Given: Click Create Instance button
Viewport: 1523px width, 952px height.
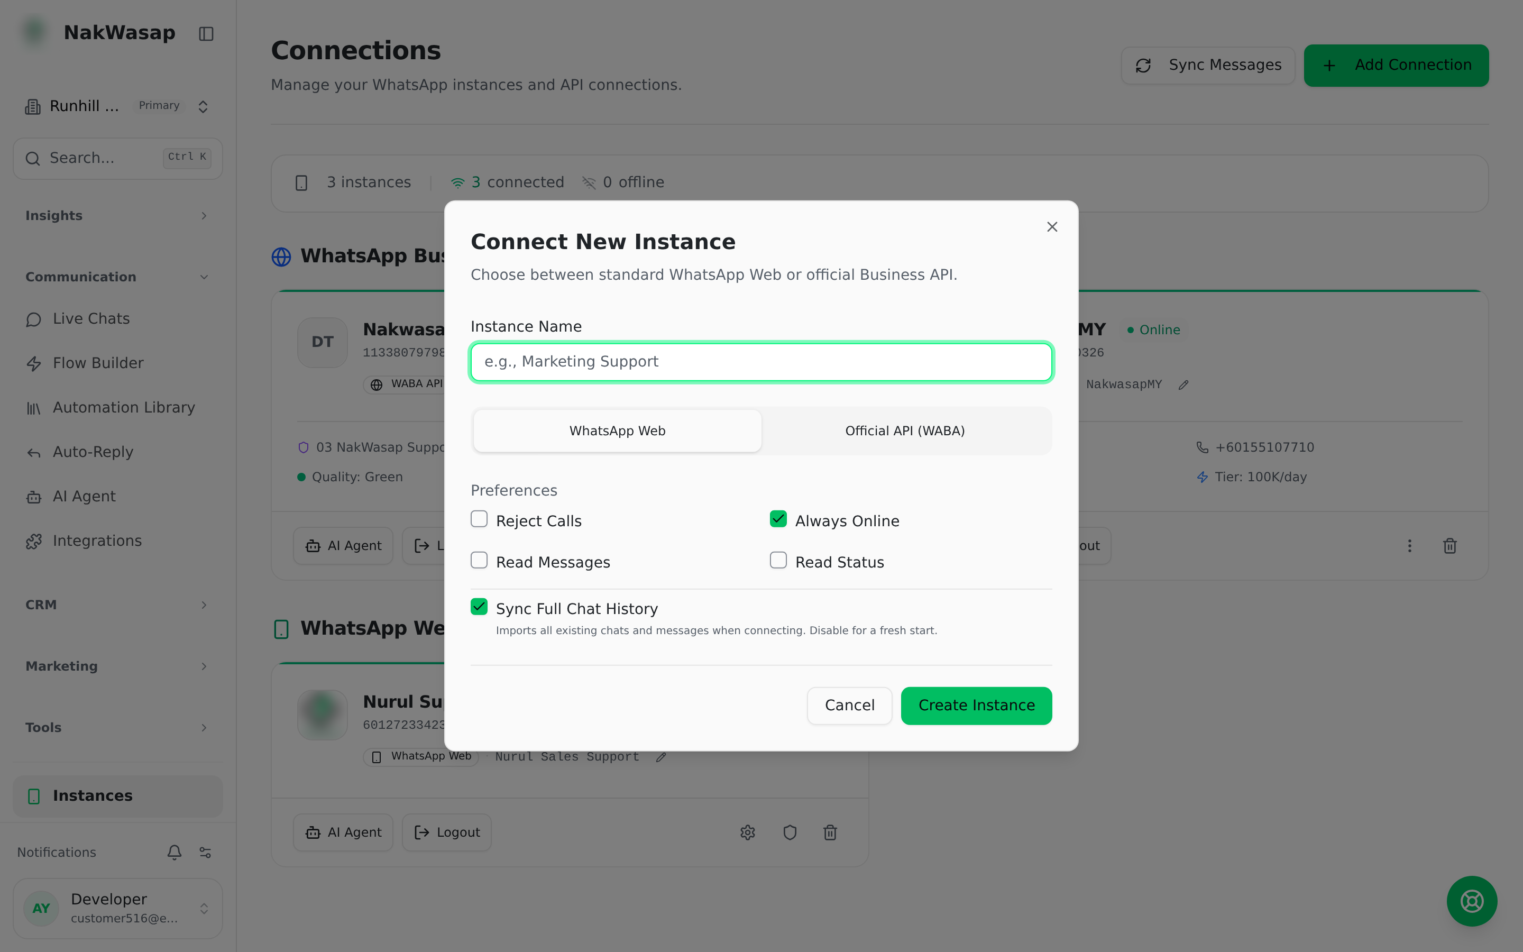Looking at the screenshot, I should (976, 705).
